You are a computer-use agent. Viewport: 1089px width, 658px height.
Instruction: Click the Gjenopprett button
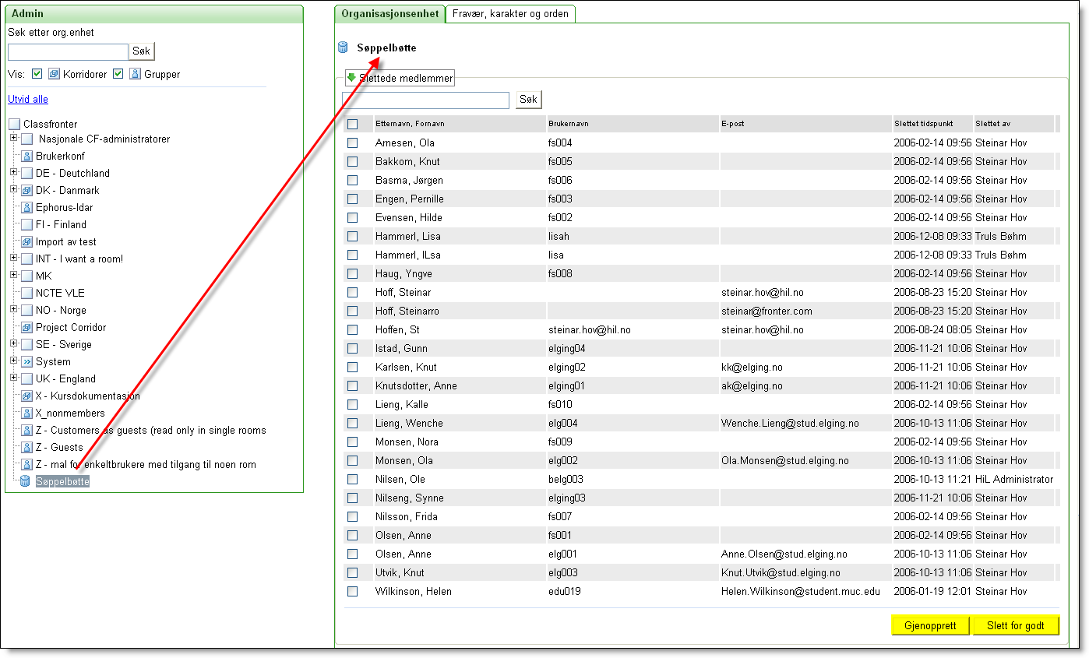click(x=931, y=626)
